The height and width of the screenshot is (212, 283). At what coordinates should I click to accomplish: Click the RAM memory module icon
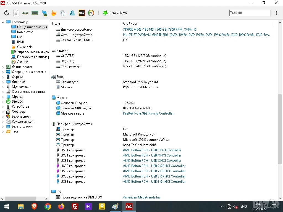point(35,13)
